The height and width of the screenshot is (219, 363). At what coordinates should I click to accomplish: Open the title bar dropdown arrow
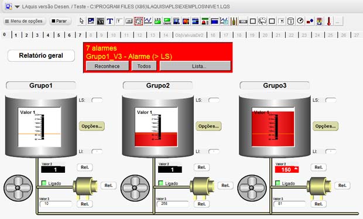tap(17, 6)
